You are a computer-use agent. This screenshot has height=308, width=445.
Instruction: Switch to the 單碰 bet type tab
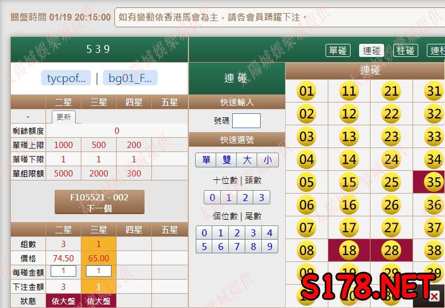pos(337,51)
